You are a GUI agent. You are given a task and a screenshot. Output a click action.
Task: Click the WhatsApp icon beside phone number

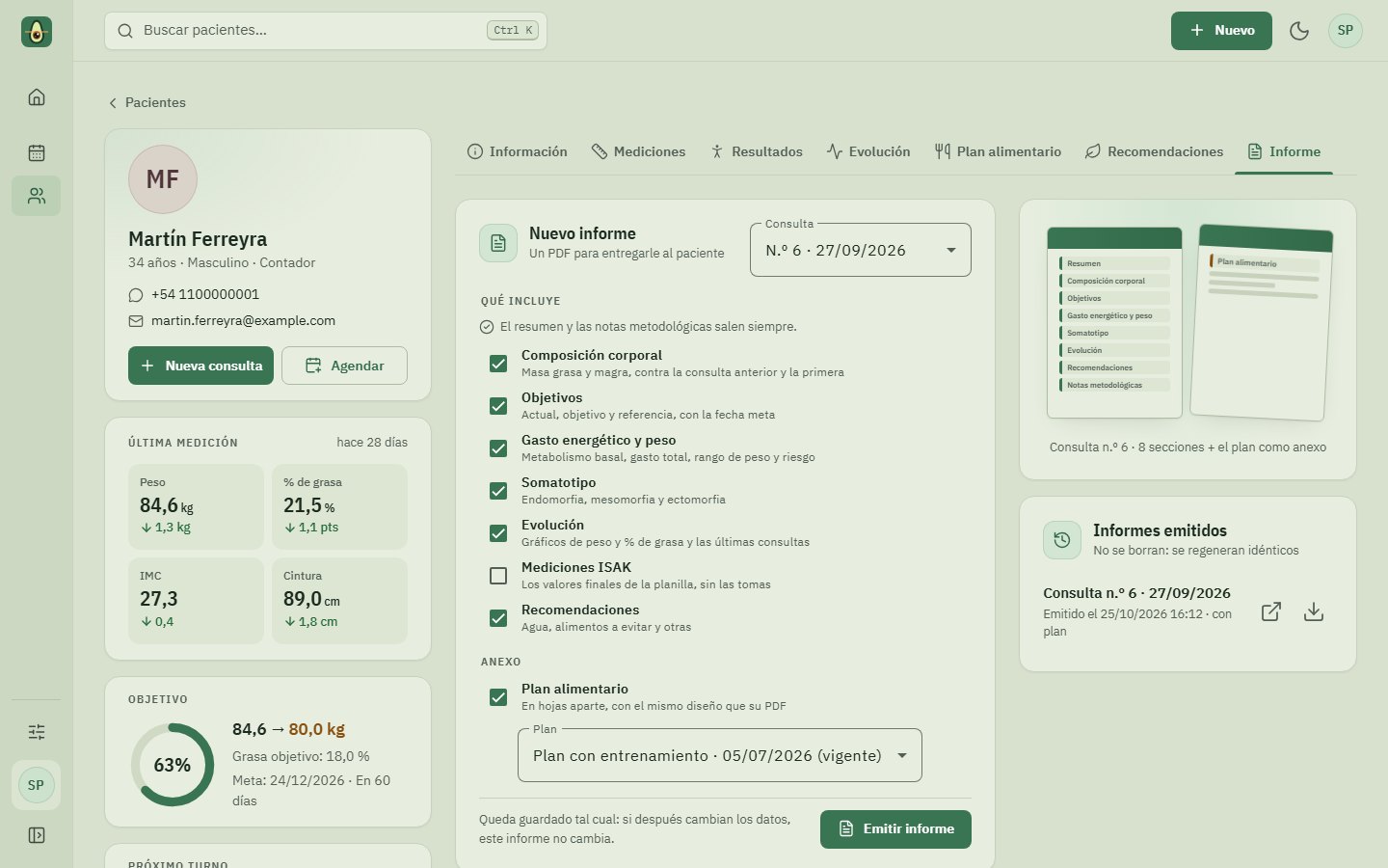coord(136,295)
